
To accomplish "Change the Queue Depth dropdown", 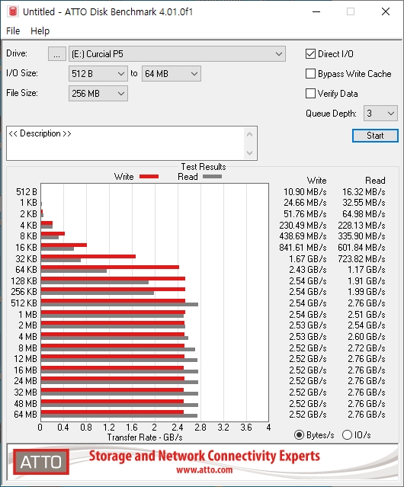I will [x=380, y=114].
